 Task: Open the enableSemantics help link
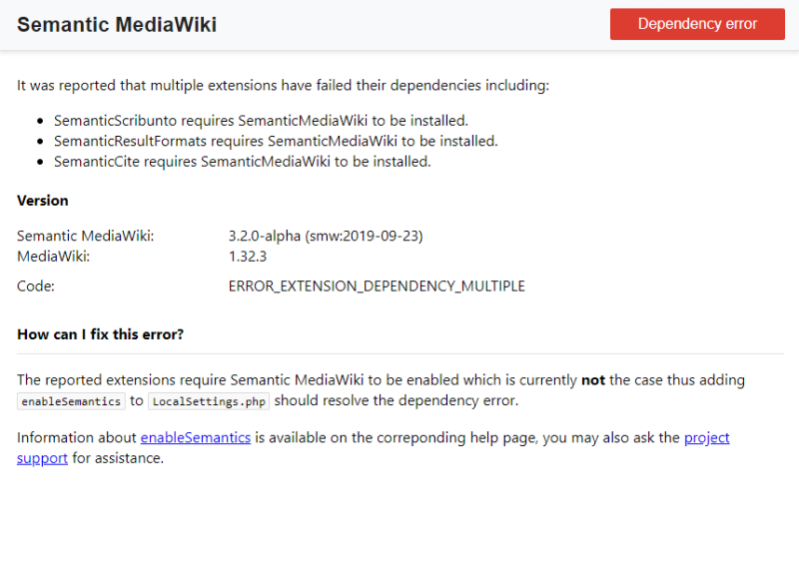(196, 437)
